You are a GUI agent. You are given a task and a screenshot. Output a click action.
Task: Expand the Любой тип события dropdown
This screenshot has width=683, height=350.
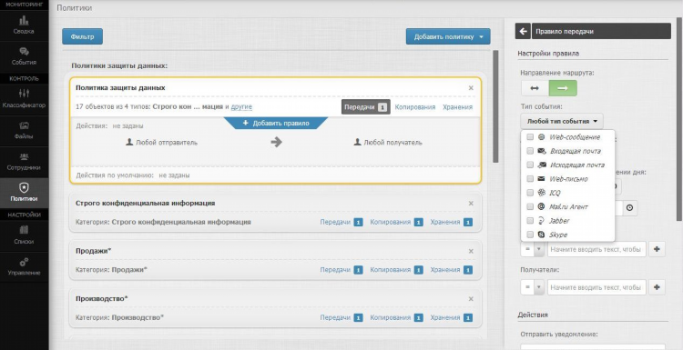coord(562,121)
